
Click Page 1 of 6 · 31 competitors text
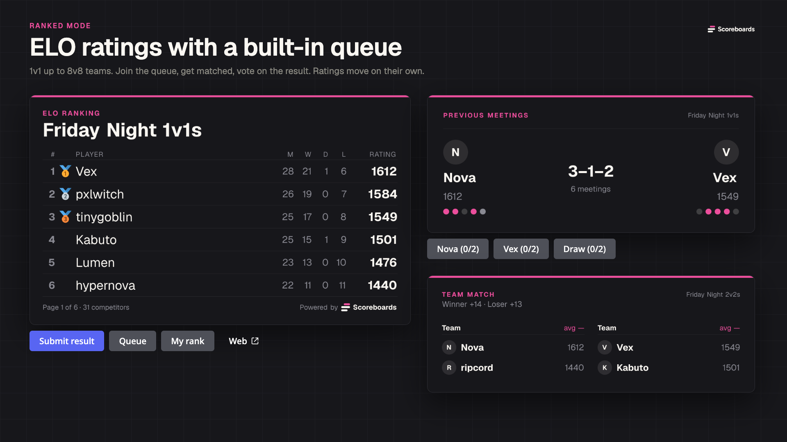point(86,307)
